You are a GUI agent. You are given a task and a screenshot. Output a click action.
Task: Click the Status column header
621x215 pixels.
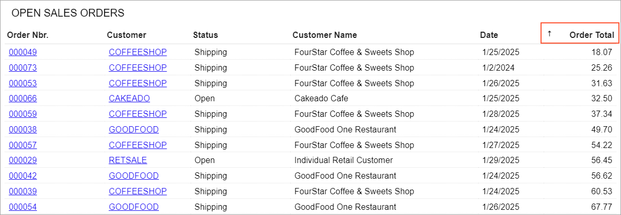205,35
